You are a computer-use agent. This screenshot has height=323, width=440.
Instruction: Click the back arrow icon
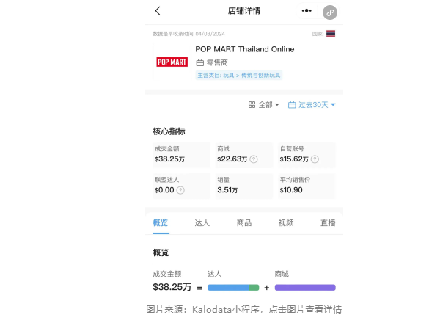click(x=158, y=11)
